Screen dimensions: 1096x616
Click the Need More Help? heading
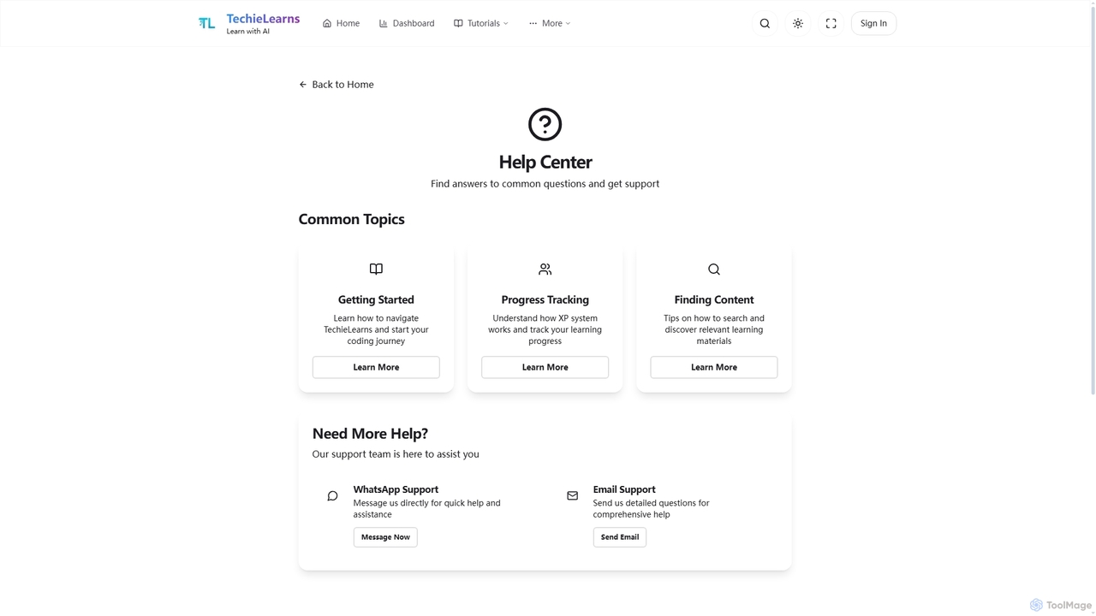(x=370, y=433)
